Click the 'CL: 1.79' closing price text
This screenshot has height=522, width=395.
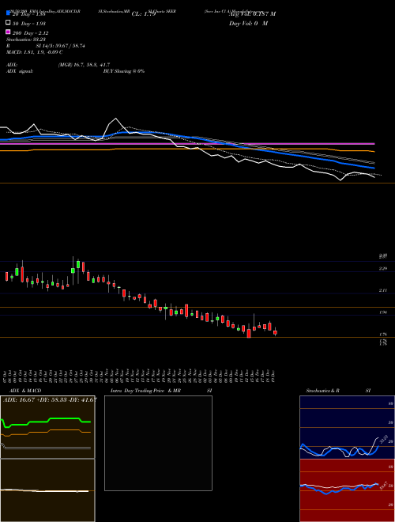pos(144,14)
